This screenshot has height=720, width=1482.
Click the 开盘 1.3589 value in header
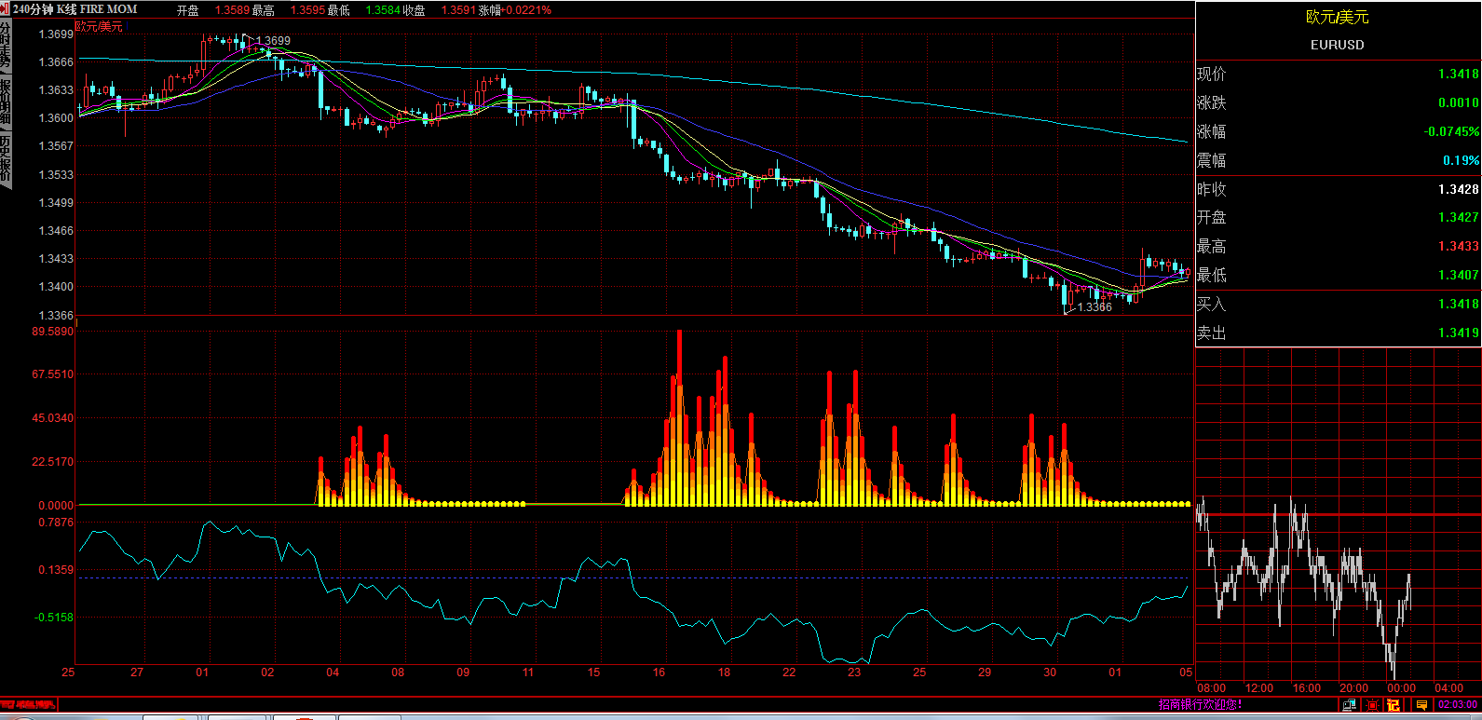point(232,10)
